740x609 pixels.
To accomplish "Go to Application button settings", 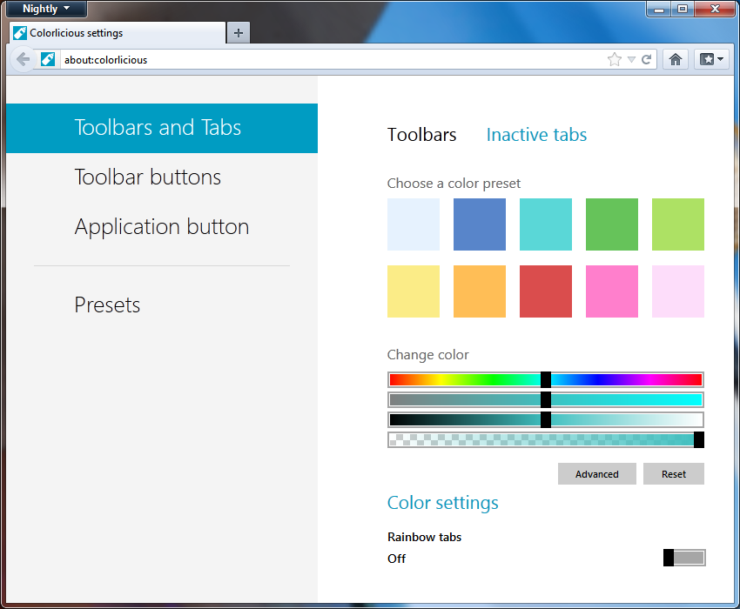I will pyautogui.click(x=162, y=227).
